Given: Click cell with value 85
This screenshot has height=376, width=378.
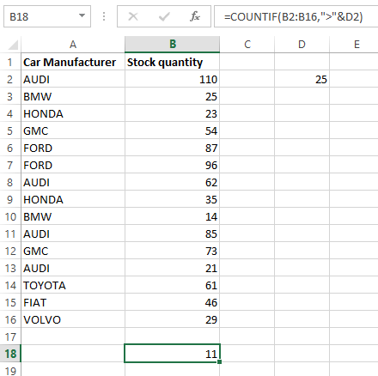Looking at the screenshot, I should tap(173, 233).
